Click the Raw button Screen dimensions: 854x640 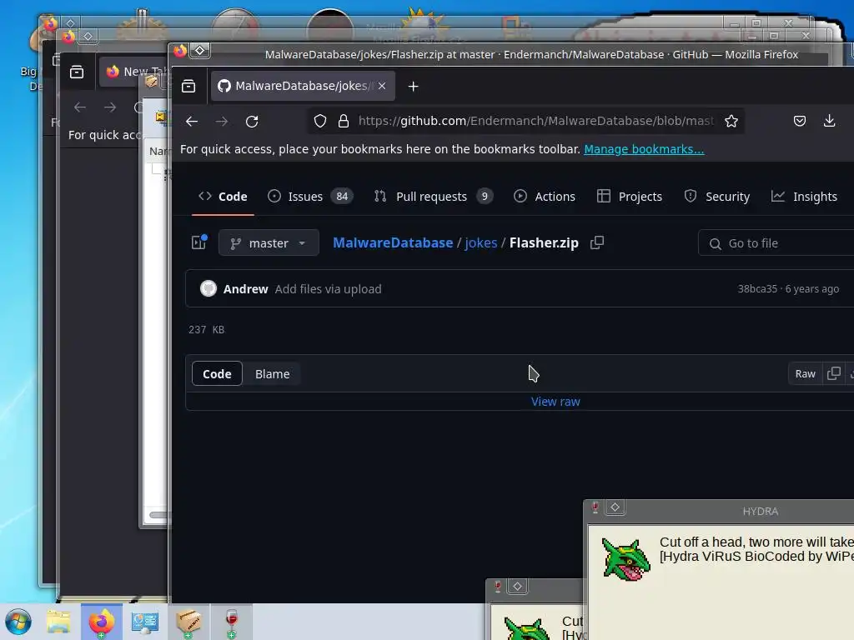[805, 374]
